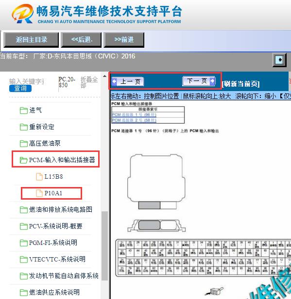Open the 重新设定 folder icon
Viewport: 291px width, 299px height.
click(24, 127)
